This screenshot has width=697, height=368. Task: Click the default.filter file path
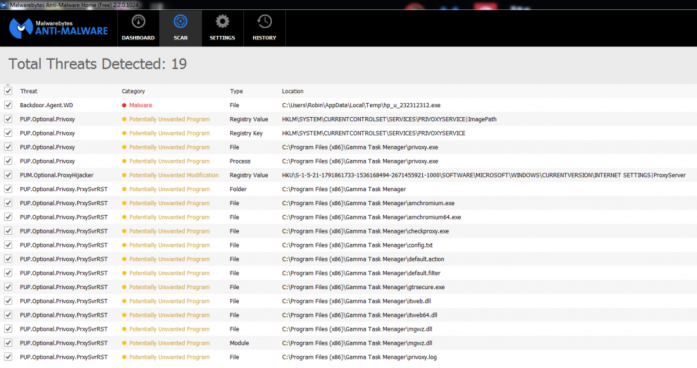pos(361,273)
